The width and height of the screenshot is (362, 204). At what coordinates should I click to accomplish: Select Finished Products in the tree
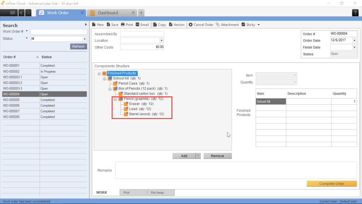click(122, 73)
